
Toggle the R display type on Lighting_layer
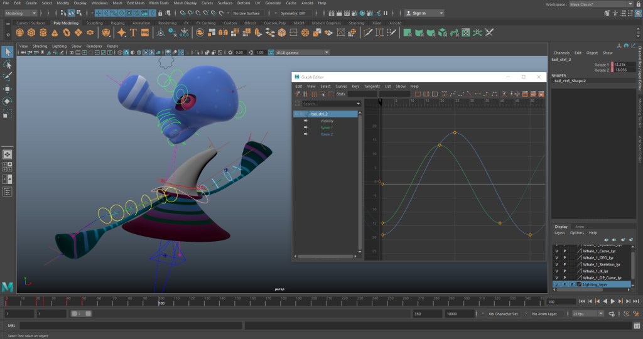pyautogui.click(x=571, y=284)
